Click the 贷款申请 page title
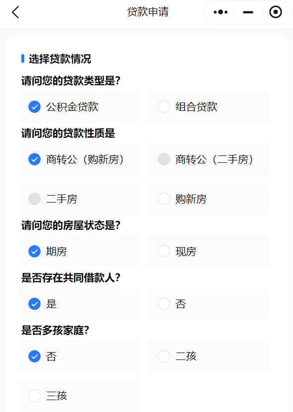 [x=148, y=12]
